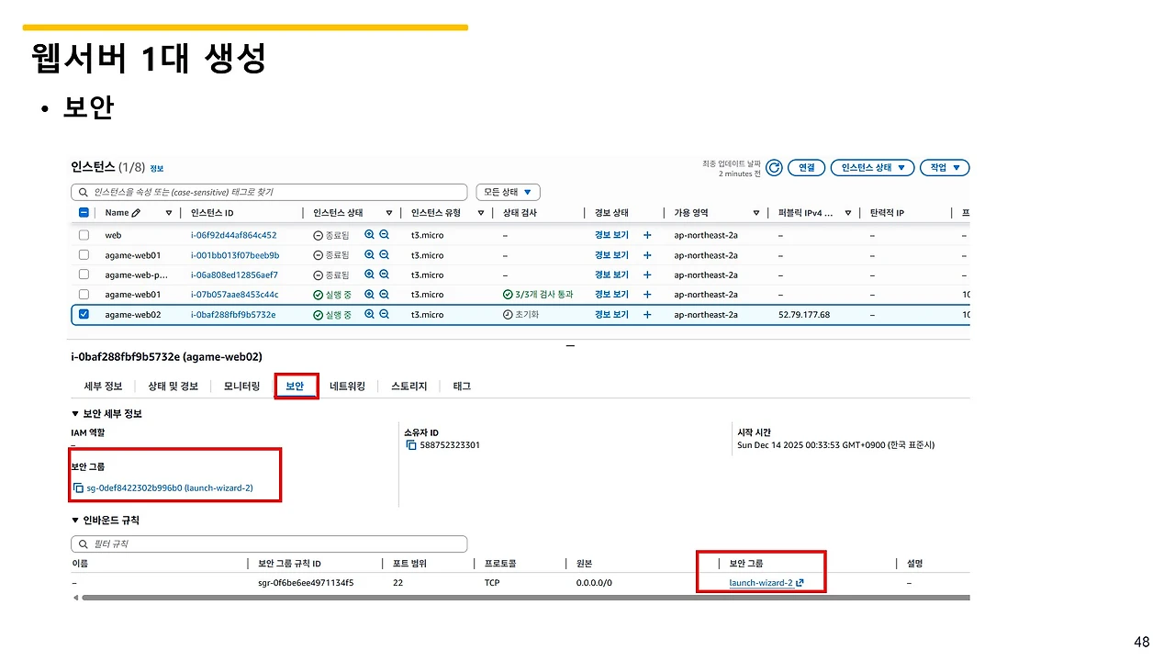1175x661 pixels.
Task: Open the 보안 tab
Action: click(x=296, y=387)
